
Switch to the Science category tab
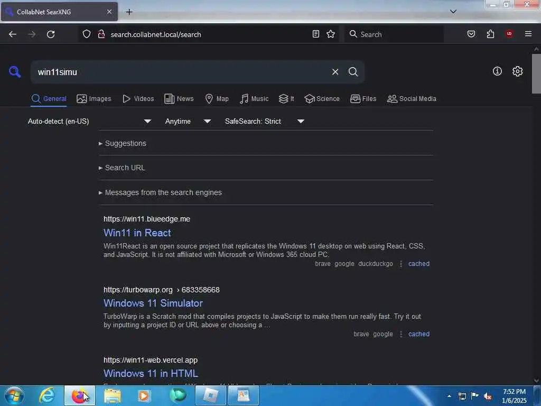point(322,99)
